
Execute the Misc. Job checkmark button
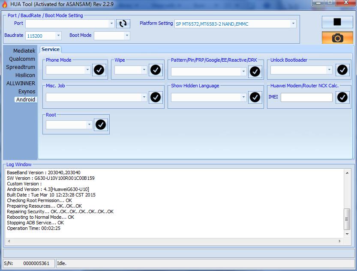pyautogui.click(x=156, y=97)
